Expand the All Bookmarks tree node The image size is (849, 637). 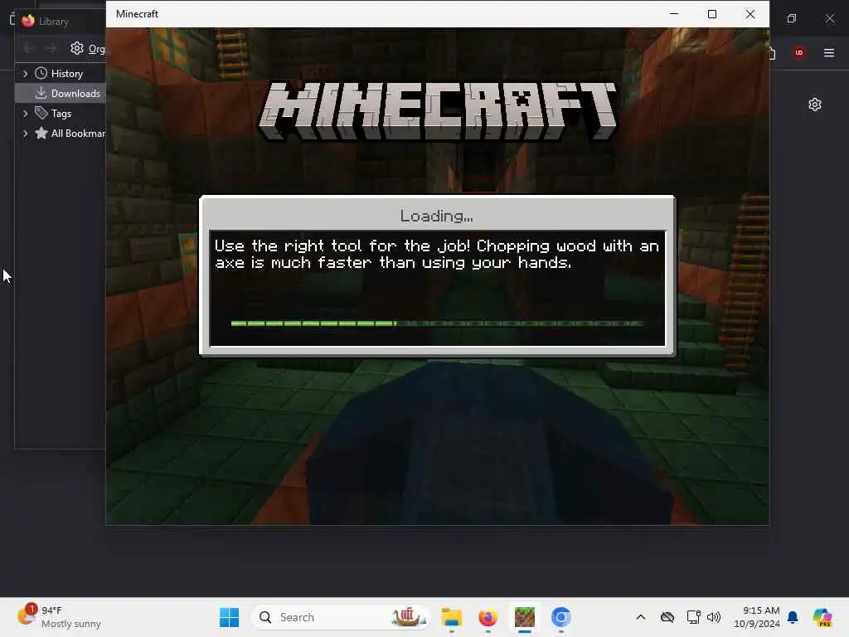coord(25,134)
